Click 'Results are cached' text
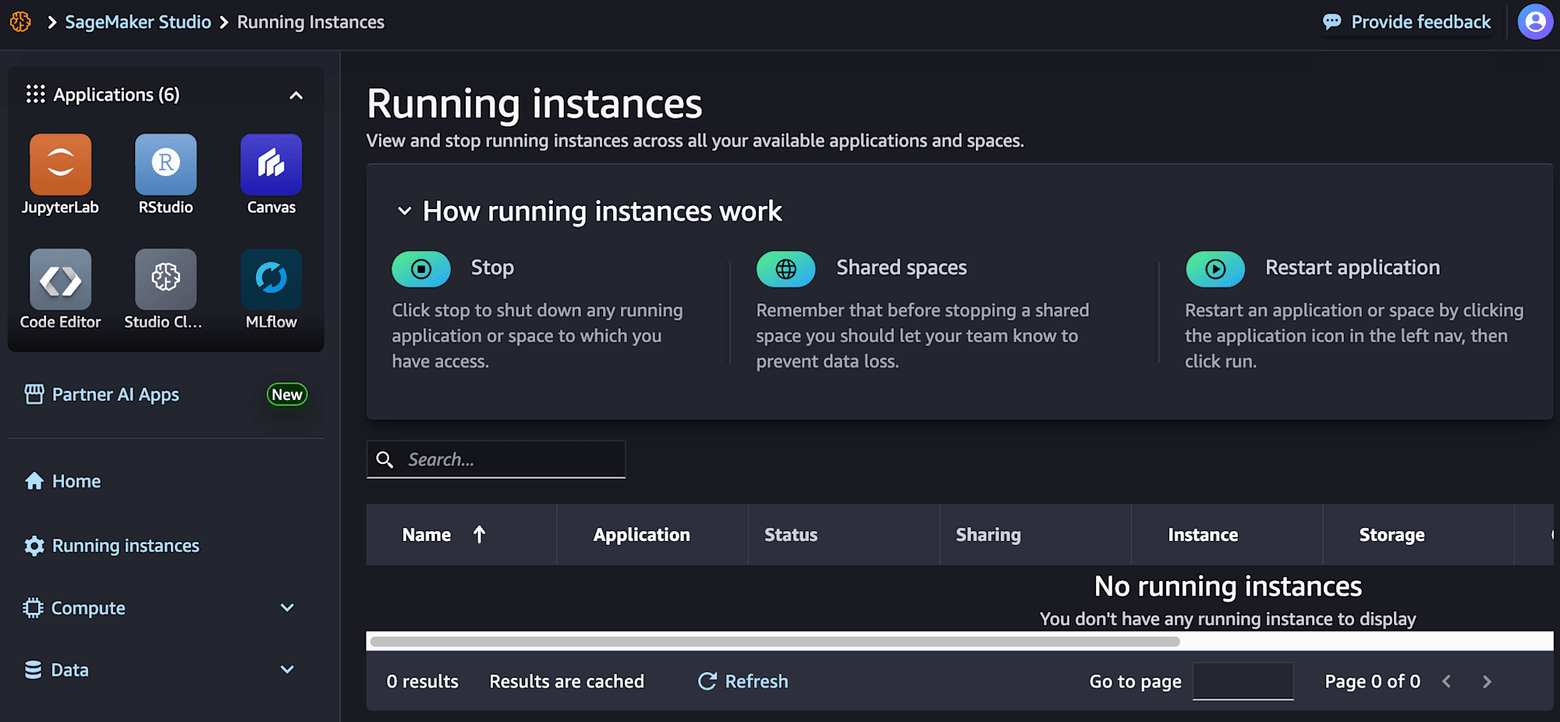 [x=567, y=681]
